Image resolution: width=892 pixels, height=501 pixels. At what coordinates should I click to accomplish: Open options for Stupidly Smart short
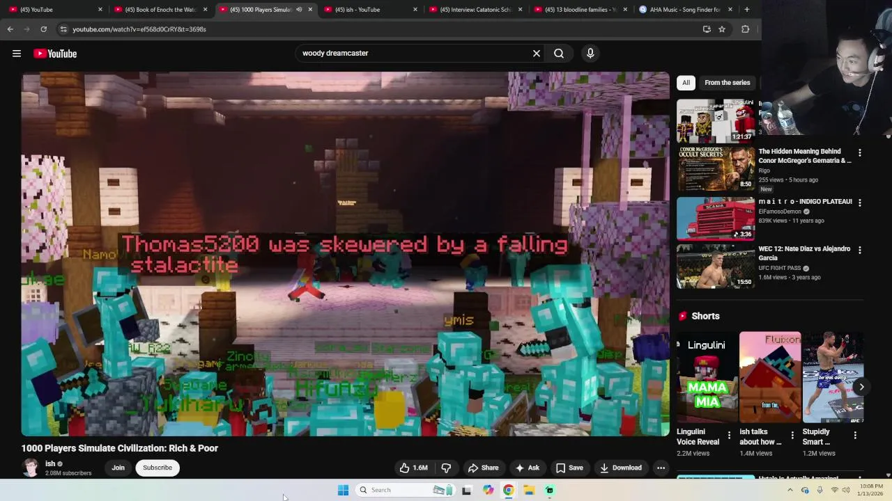(x=855, y=436)
